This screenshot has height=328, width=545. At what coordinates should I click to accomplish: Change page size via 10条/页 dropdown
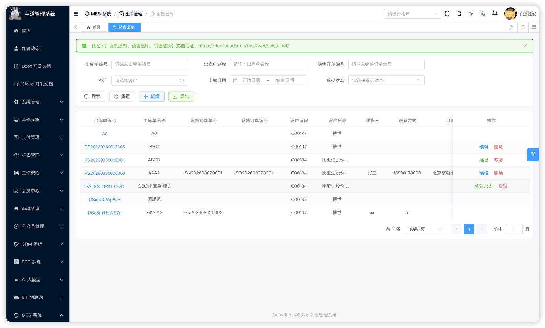pos(426,229)
